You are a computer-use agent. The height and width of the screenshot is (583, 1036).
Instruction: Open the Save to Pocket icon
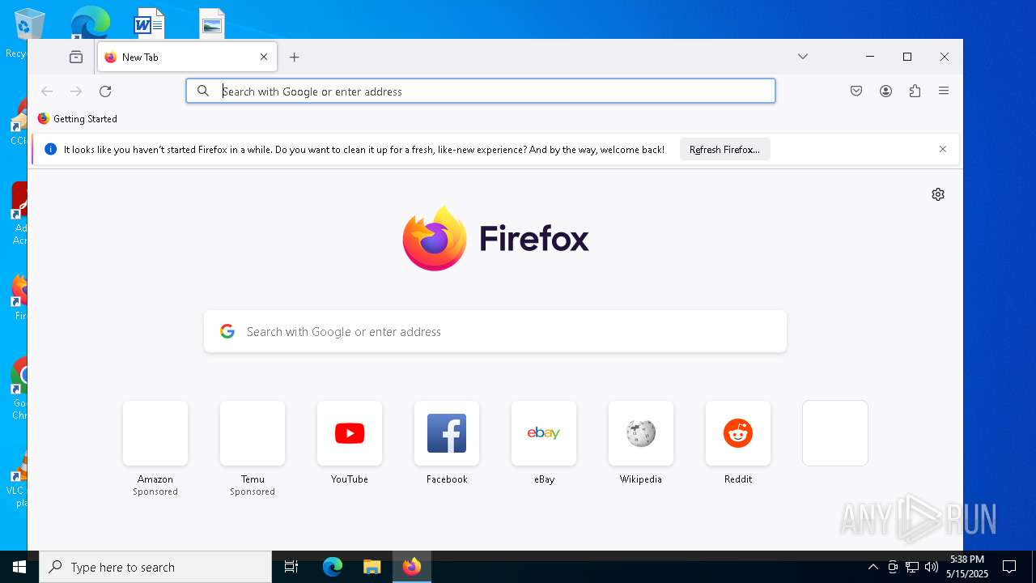[856, 91]
